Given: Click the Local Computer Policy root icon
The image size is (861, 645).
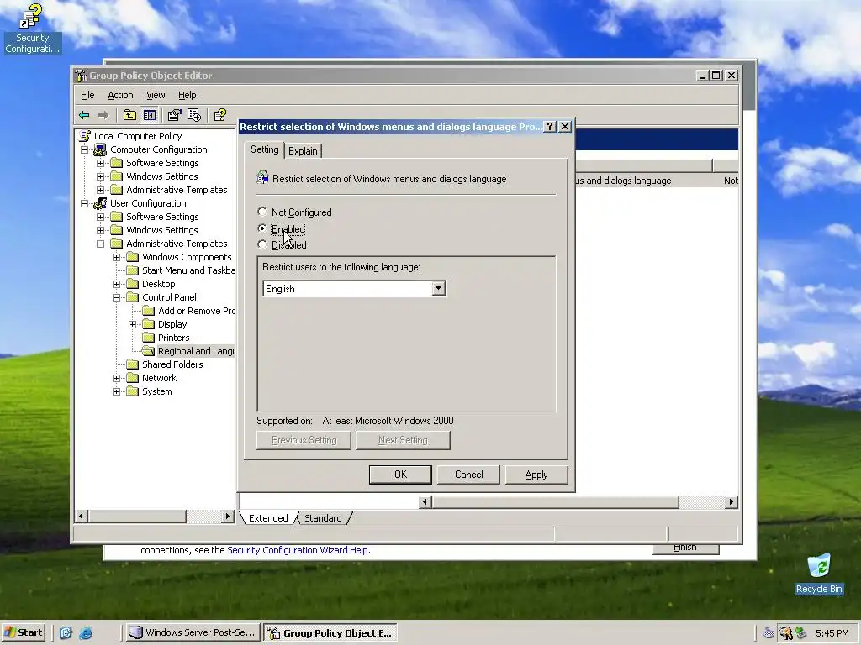Looking at the screenshot, I should click(85, 136).
